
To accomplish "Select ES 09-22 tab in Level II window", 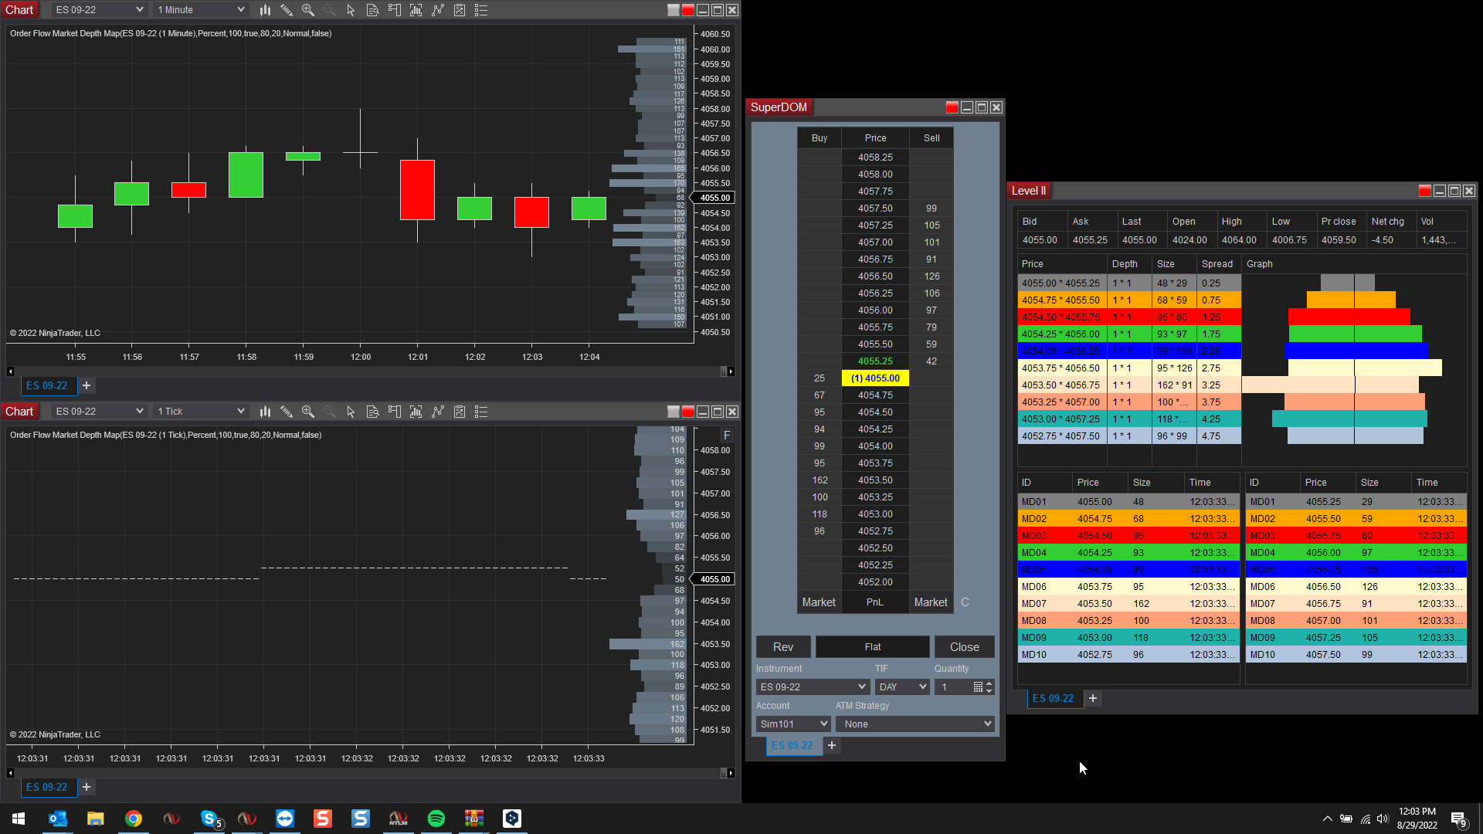I will tap(1053, 698).
